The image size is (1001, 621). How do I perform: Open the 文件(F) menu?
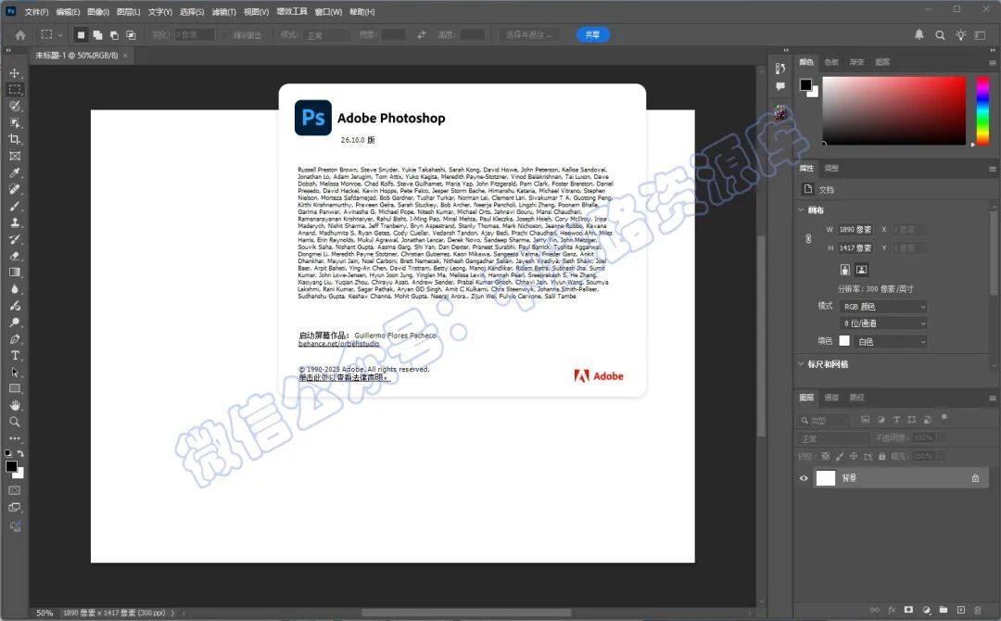[36, 12]
